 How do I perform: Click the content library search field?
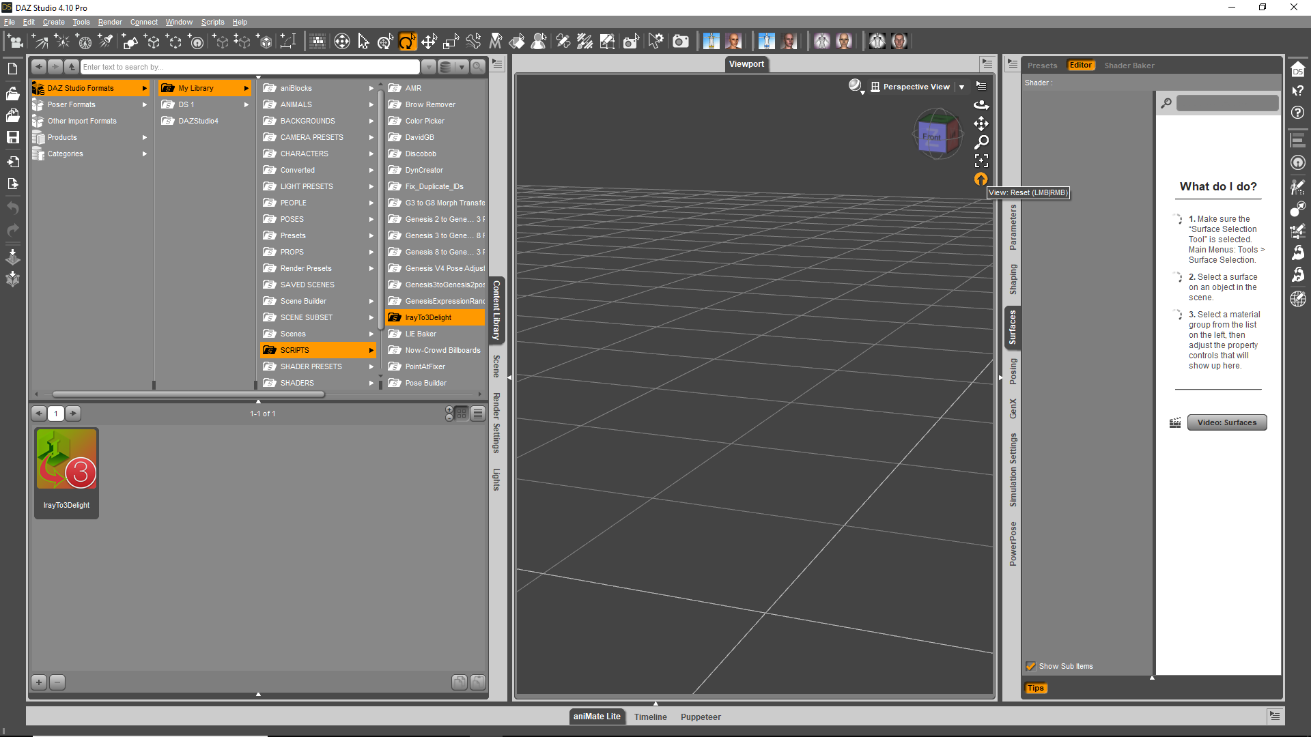click(249, 67)
